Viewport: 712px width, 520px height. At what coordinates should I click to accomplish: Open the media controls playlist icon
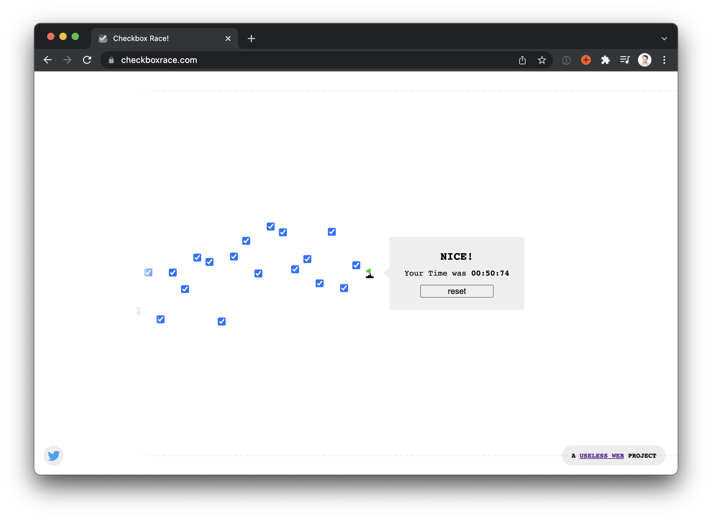coord(625,60)
